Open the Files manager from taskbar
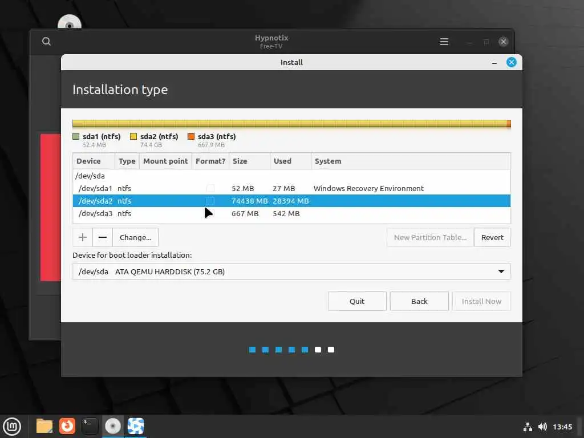Screen dimensions: 584x438 click(44, 426)
